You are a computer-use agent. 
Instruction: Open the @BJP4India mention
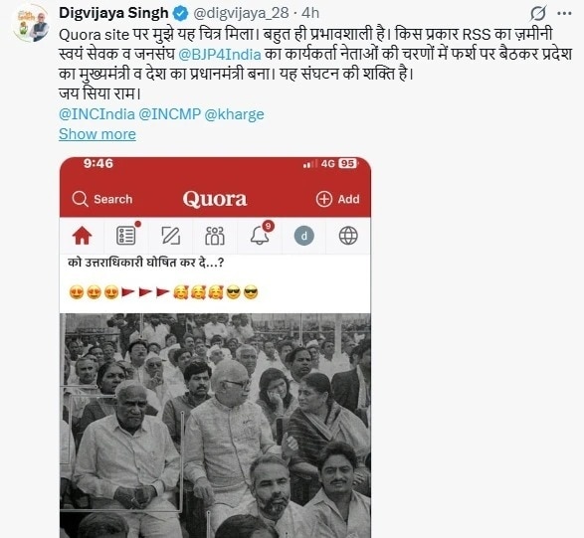pos(220,55)
